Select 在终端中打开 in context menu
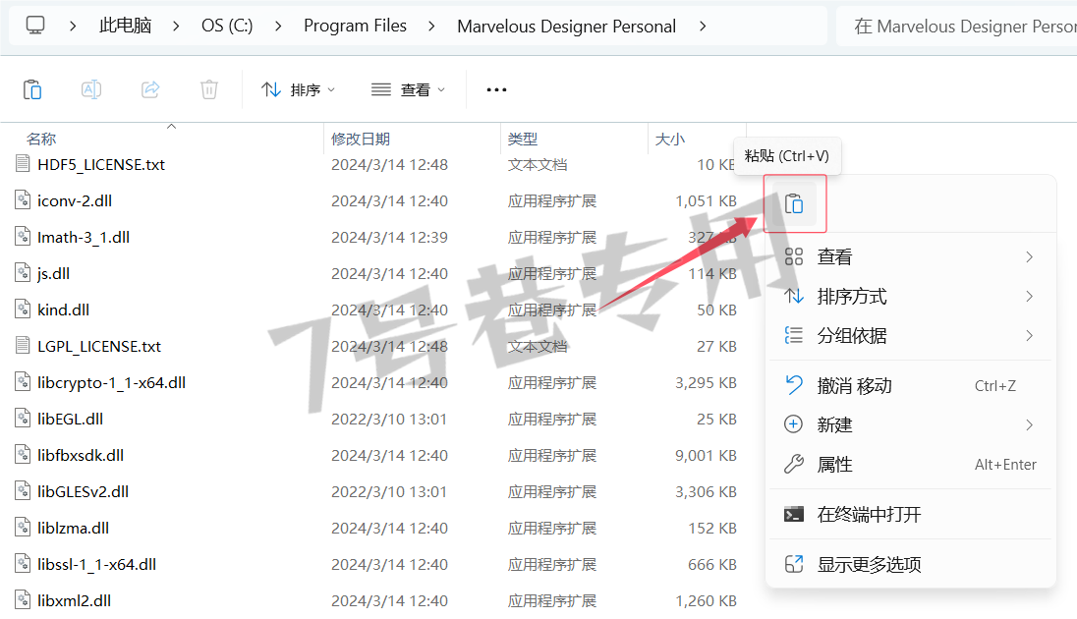 (910, 514)
